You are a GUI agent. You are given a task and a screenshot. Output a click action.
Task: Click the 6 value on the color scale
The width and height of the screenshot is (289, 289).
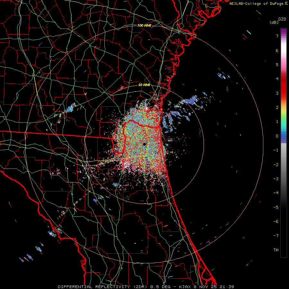[277, 50]
